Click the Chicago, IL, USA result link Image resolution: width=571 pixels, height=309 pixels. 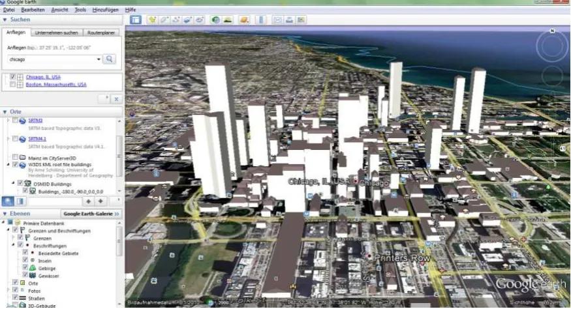tap(43, 77)
